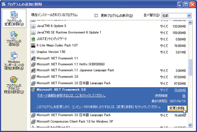This screenshot has height=132, width=197.
Task: Click the selected .NET Framework 3.0 icon
Action: coord(33,90)
